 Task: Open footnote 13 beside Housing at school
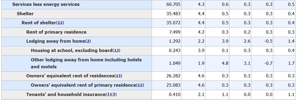(x=116, y=50)
